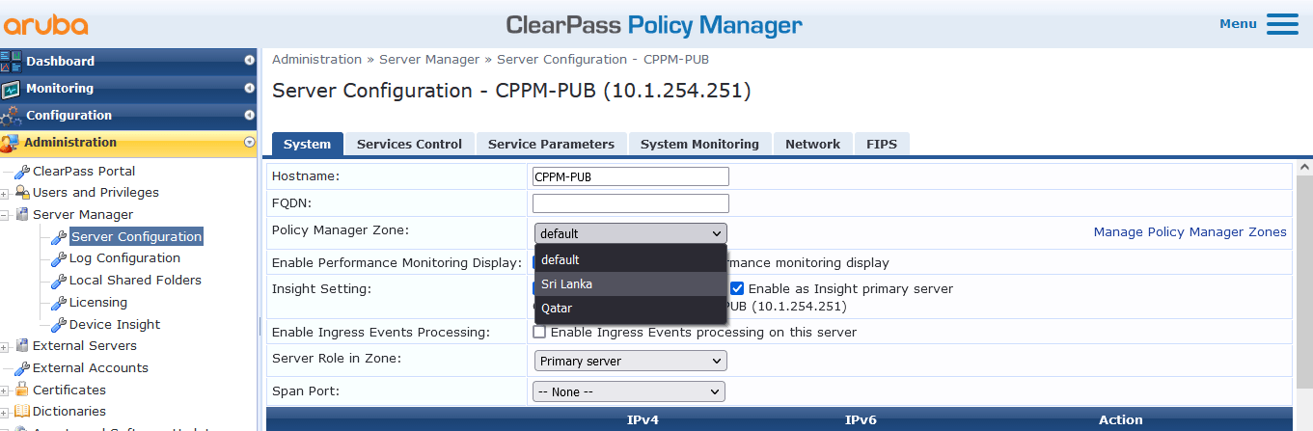Switch to the FIPS tab
This screenshot has height=431, width=1313.
pos(882,144)
